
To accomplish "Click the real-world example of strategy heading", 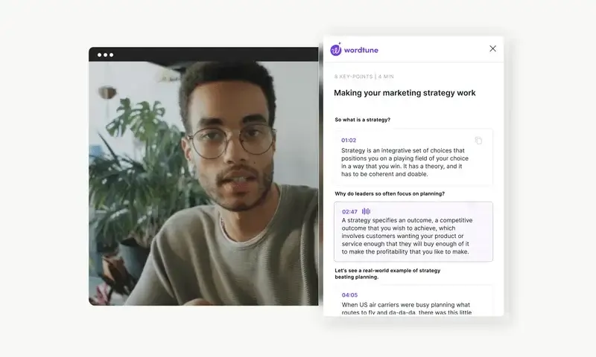I will (x=387, y=274).
